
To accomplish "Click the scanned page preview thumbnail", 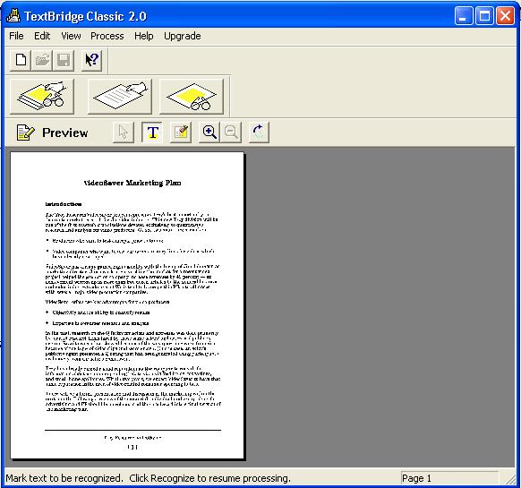I will click(x=127, y=305).
